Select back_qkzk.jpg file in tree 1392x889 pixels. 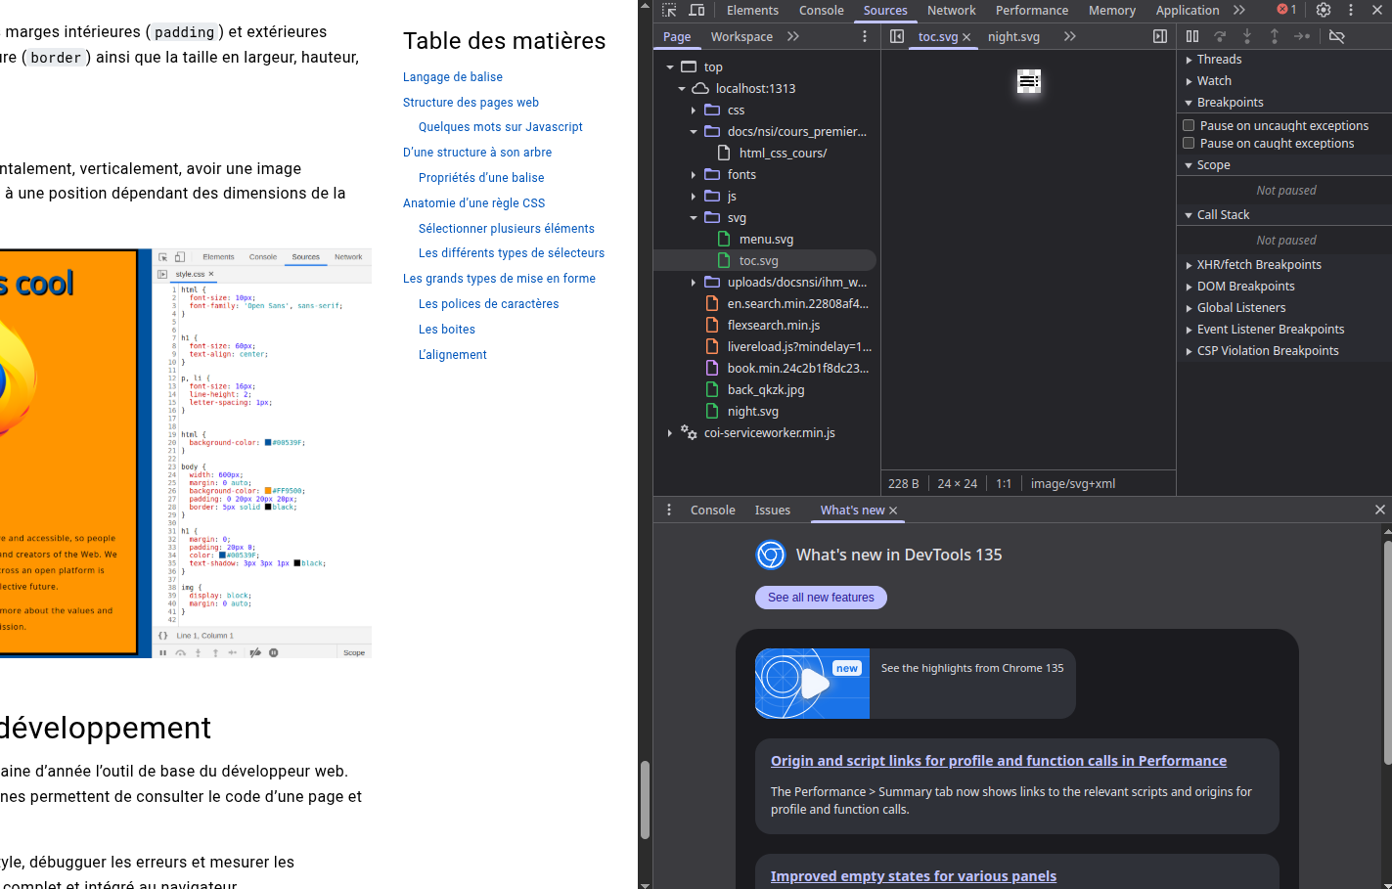click(x=765, y=390)
